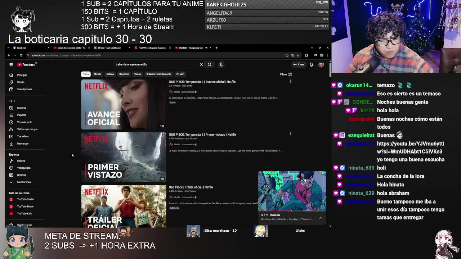Expand the mini player with the chevron
Viewport: 461px width, 259px height.
pyautogui.click(x=320, y=218)
